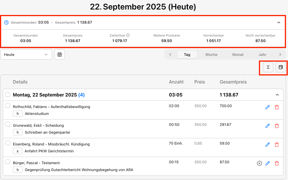The height and width of the screenshot is (180, 288).
Task: Delete the Bürger Testament entry
Action: click(x=277, y=163)
